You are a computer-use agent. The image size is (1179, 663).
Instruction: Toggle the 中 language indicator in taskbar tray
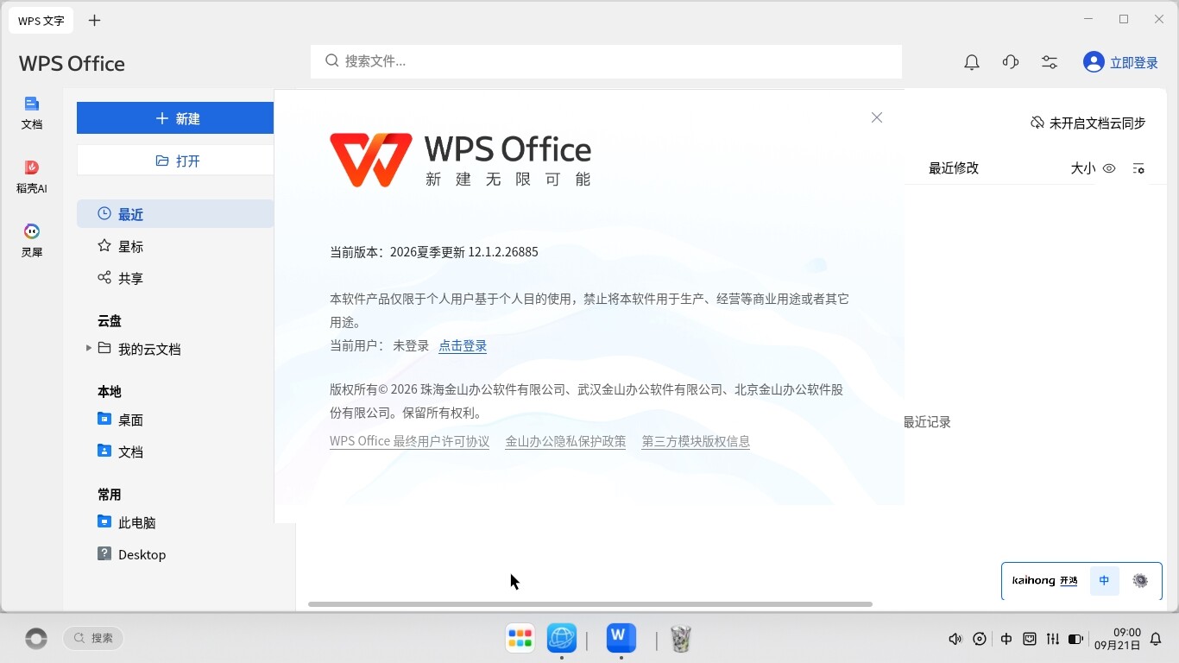coord(1006,639)
